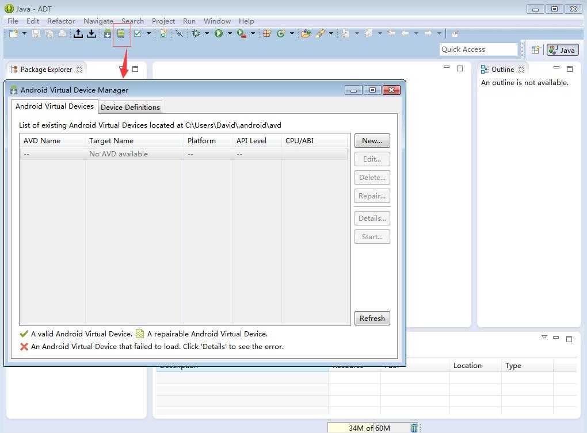
Task: Click the New wizard toolbar icon
Action: pos(13,34)
